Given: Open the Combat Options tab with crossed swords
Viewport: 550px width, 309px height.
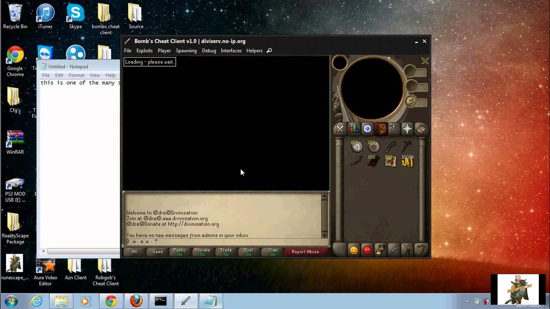Looking at the screenshot, I should pyautogui.click(x=340, y=129).
